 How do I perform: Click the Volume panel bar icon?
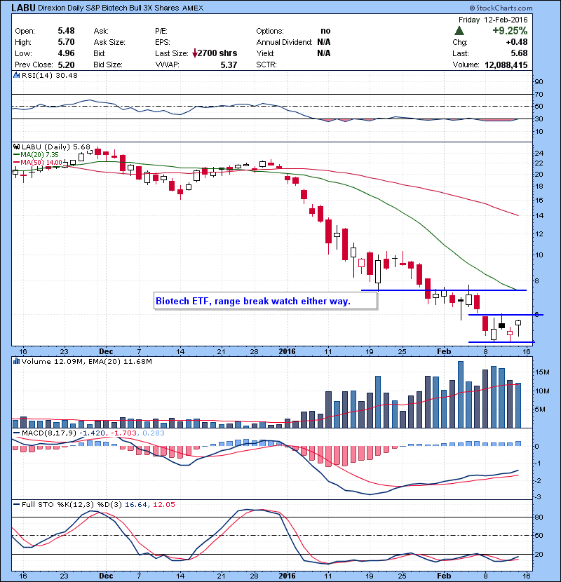click(16, 361)
